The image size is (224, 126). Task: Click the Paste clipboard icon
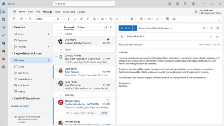pos(22,19)
